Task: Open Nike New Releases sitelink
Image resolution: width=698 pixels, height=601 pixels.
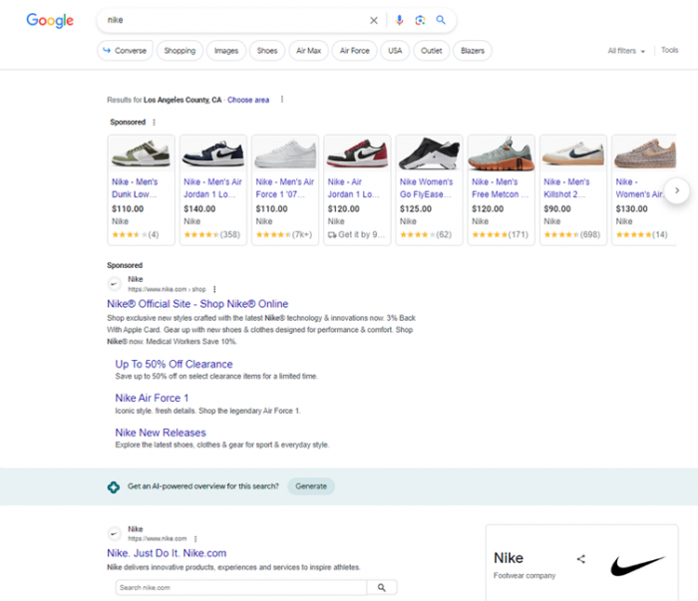Action: pos(161,433)
